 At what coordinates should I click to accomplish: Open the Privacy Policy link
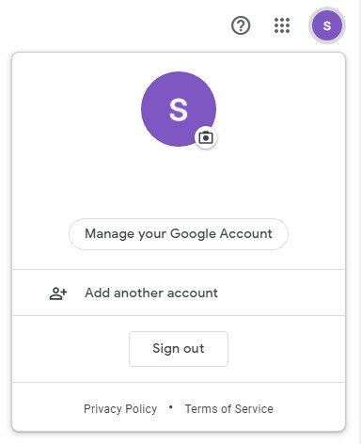tap(120, 409)
